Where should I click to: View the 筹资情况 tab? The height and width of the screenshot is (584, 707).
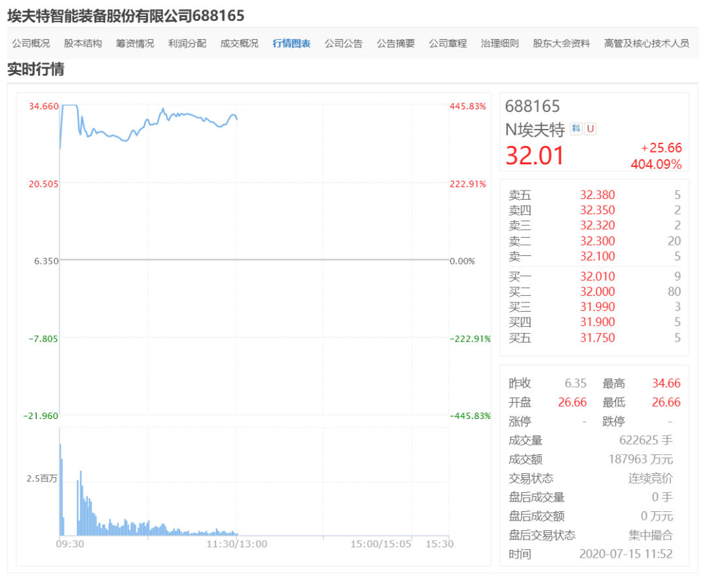point(134,44)
